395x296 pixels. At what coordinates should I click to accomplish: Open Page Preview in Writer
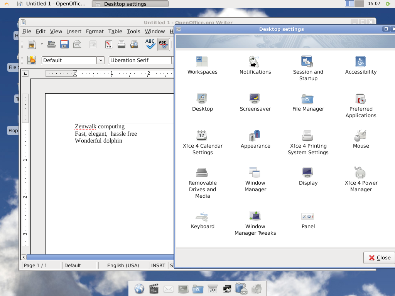[134, 45]
